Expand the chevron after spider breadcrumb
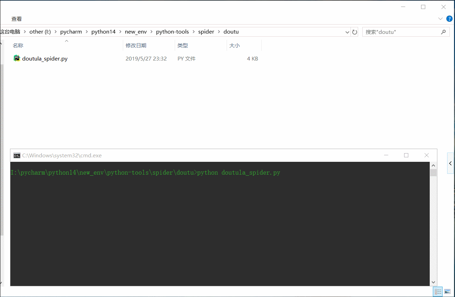 click(x=219, y=32)
